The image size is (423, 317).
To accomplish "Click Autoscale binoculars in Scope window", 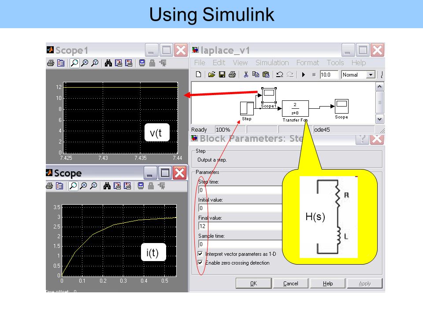I will click(x=107, y=186).
